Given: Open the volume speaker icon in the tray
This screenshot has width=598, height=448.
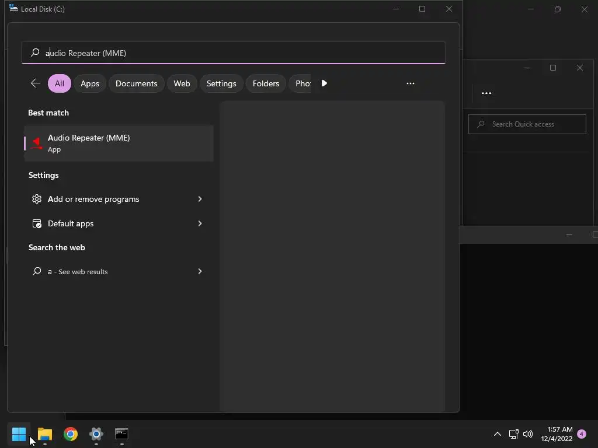Looking at the screenshot, I should pyautogui.click(x=528, y=433).
